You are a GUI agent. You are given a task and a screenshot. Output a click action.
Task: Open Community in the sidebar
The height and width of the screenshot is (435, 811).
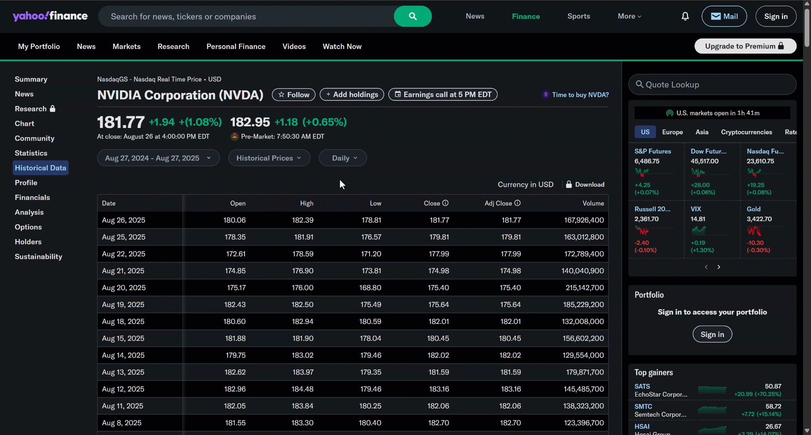[35, 138]
